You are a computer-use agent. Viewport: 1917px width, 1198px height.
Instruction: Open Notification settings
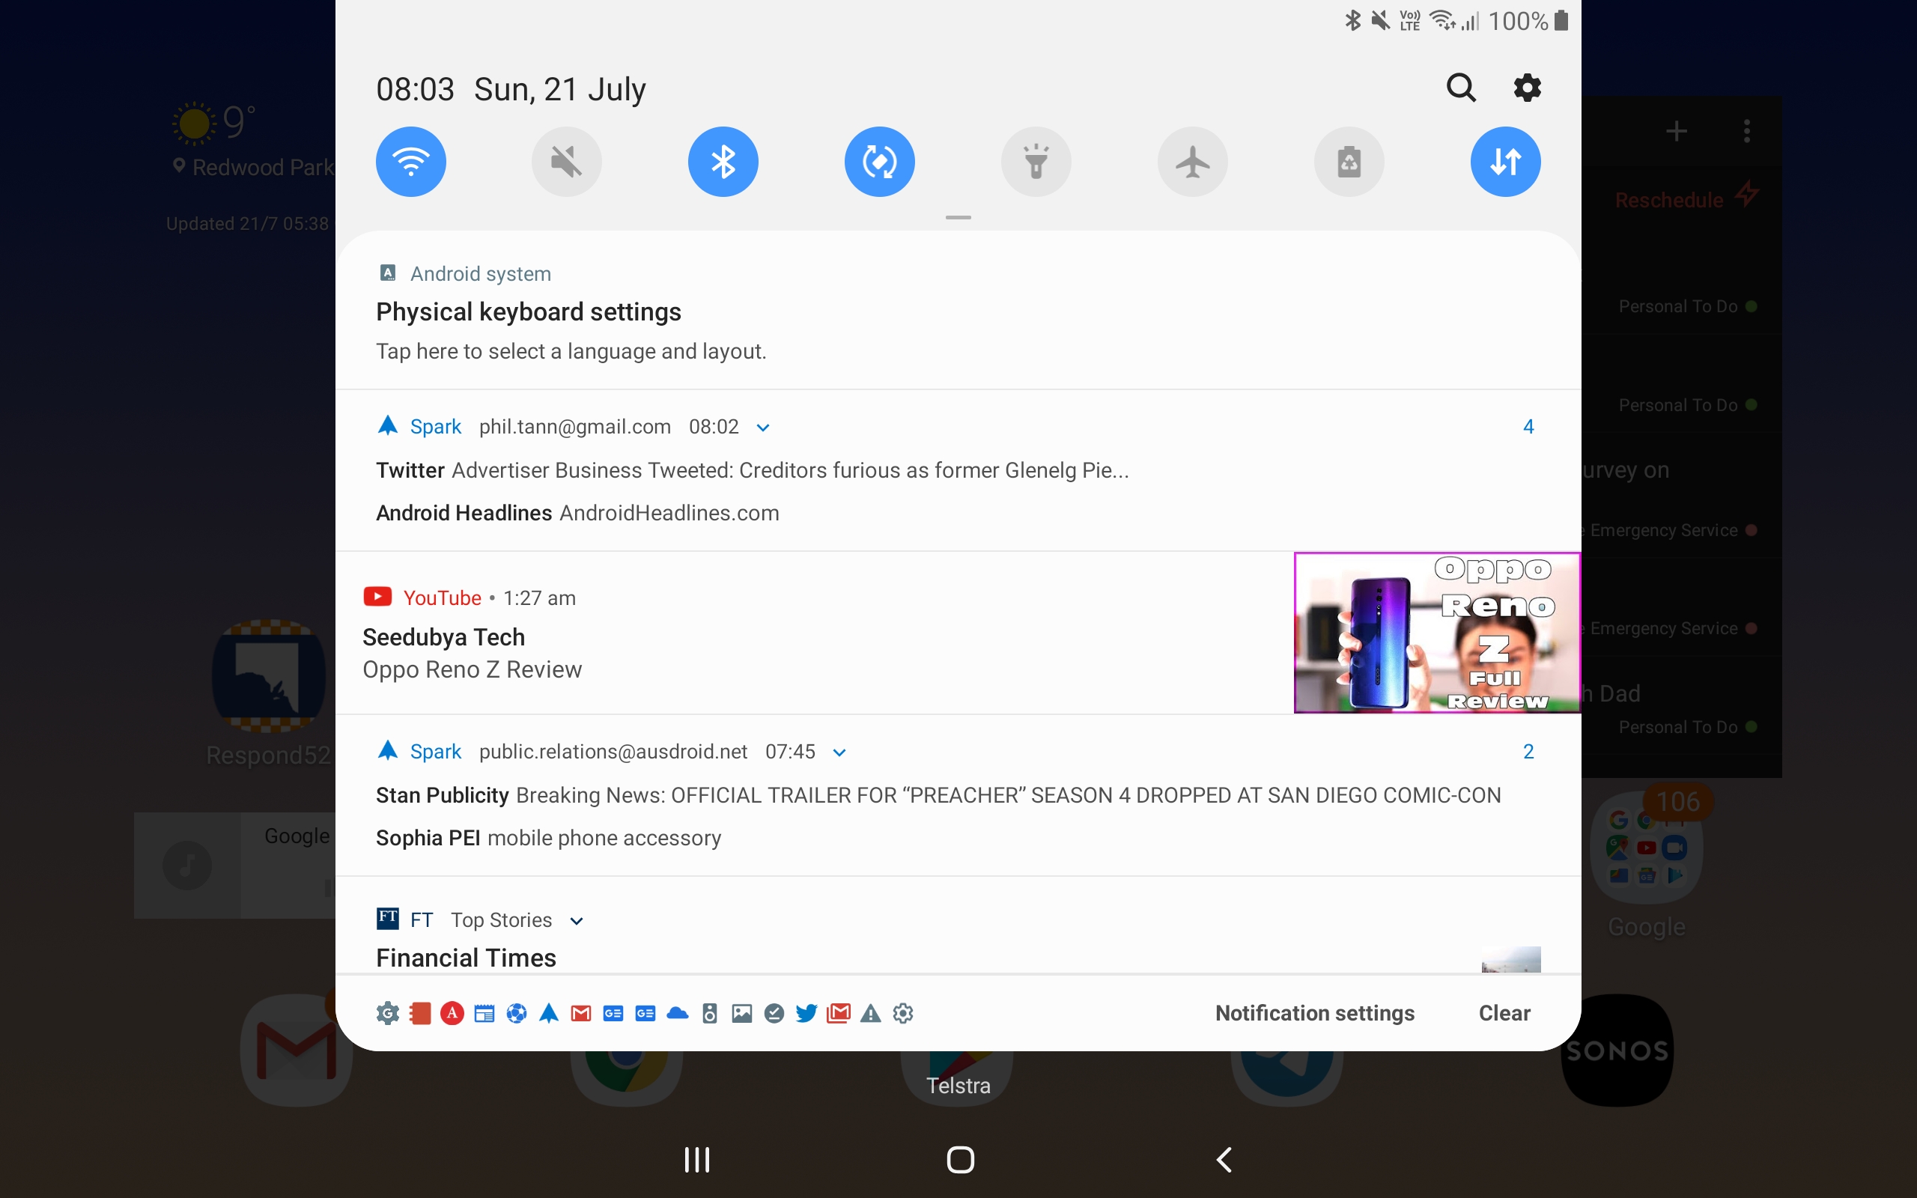(1314, 1012)
